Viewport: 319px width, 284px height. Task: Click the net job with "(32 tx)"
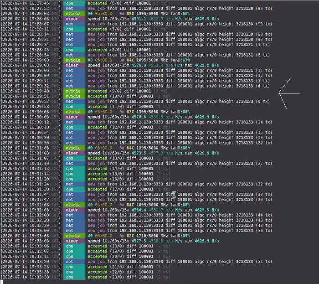point(180,184)
